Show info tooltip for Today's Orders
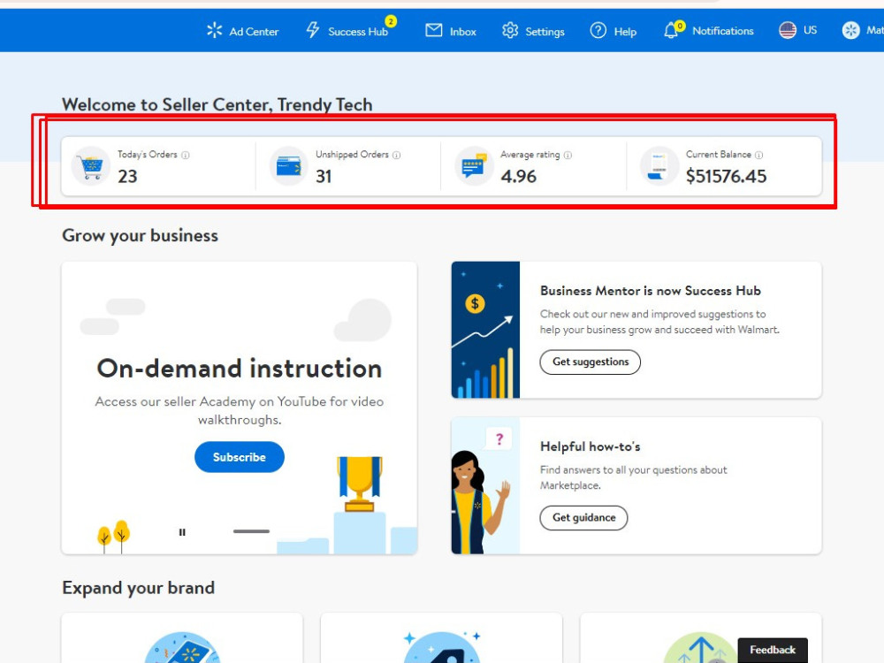Viewport: 884px width, 663px height. pyautogui.click(x=186, y=155)
